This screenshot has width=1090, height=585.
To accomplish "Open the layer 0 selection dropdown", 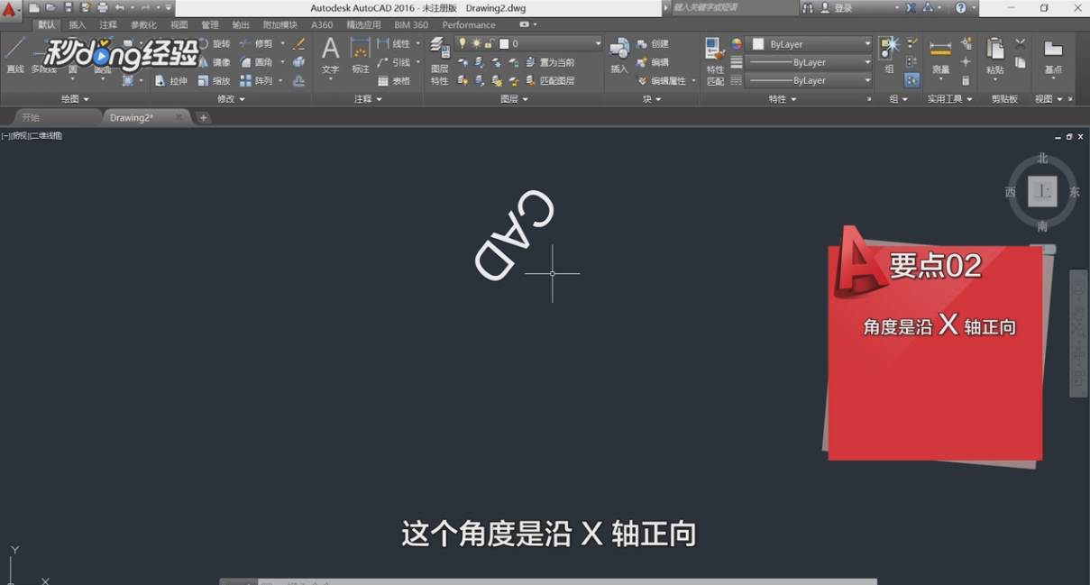I will point(598,43).
